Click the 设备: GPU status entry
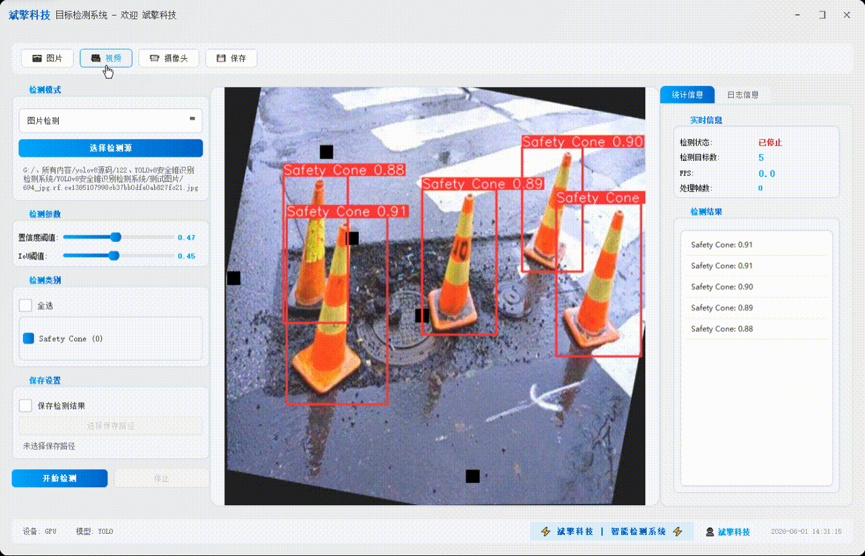The image size is (865, 556). [x=40, y=532]
